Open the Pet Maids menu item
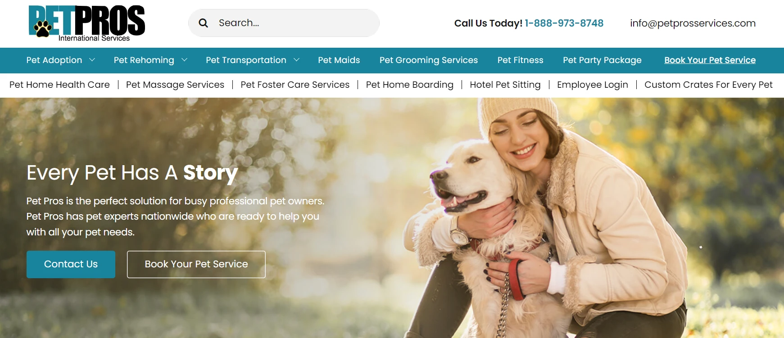 coord(339,60)
